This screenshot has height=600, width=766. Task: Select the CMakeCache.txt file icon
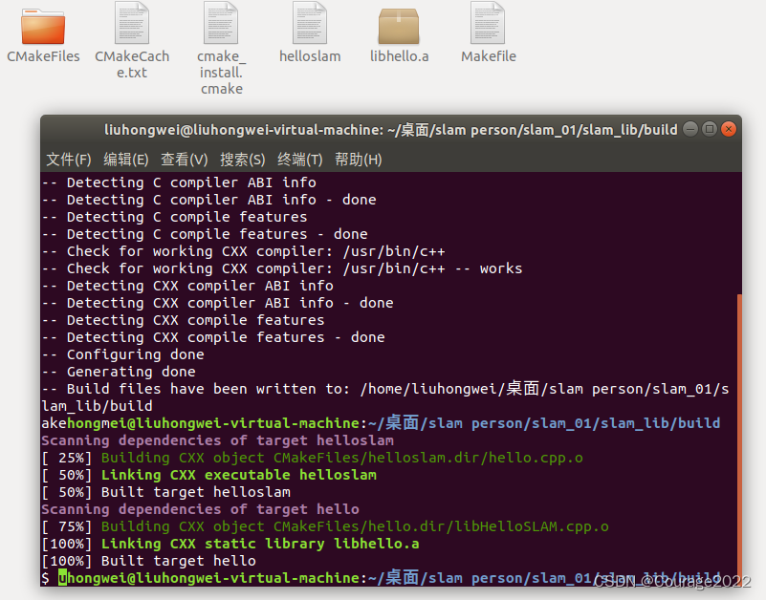[x=131, y=23]
